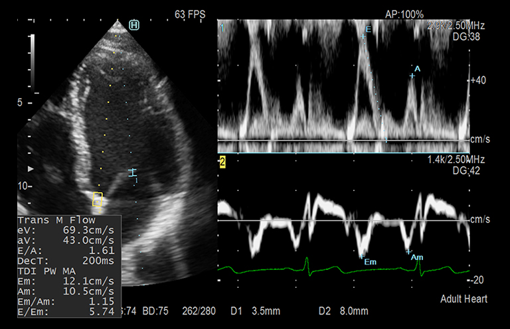Click the H probe orientation marker
Viewport: 510px width, 329px height.
point(134,25)
